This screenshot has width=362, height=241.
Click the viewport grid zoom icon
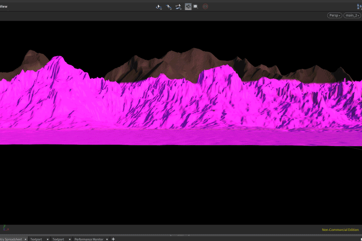point(196,7)
